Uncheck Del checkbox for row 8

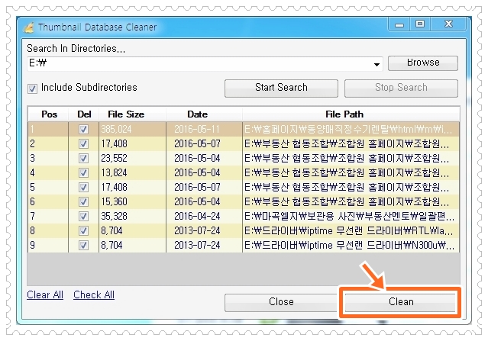[83, 230]
